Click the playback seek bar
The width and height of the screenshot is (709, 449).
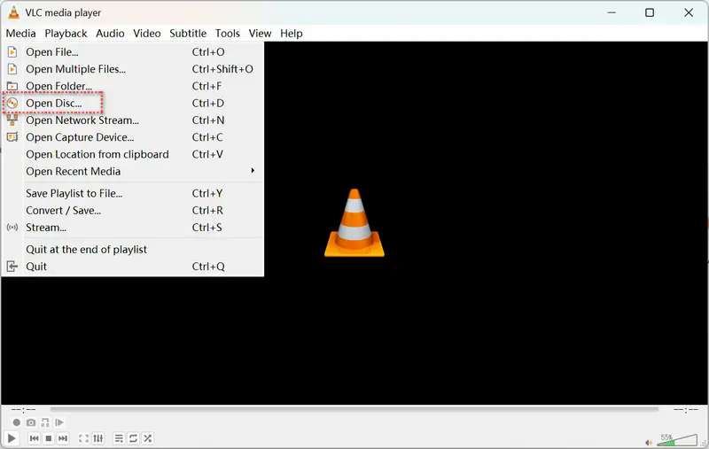pos(354,410)
